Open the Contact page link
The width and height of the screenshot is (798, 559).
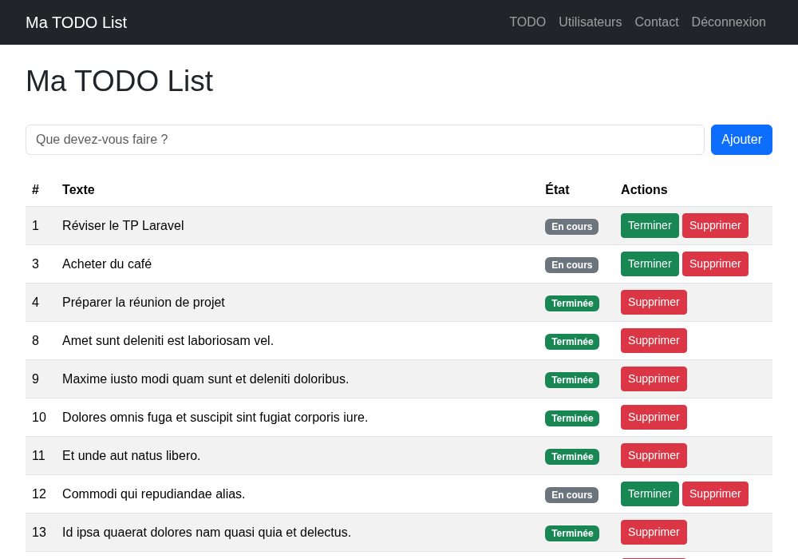(657, 22)
